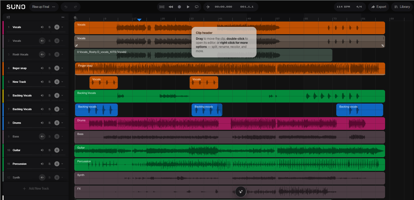Change the 114 BPM tempo

coord(343,7)
